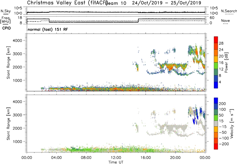Click the 'Power [dB]' colorbar label
Image resolution: width=237 pixels, height=164 pixels.
[x=226, y=62]
